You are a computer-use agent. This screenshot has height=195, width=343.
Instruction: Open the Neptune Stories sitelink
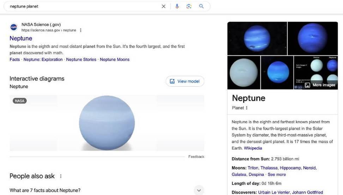click(x=81, y=60)
